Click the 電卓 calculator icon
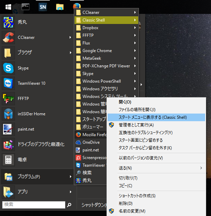 point(8,160)
